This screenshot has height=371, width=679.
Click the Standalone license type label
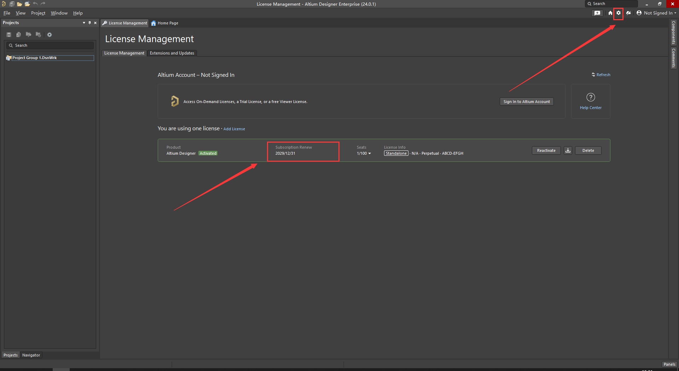(x=396, y=153)
